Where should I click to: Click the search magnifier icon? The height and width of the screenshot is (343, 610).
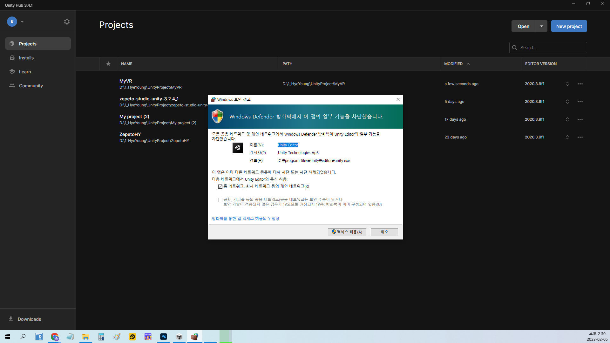tap(515, 48)
